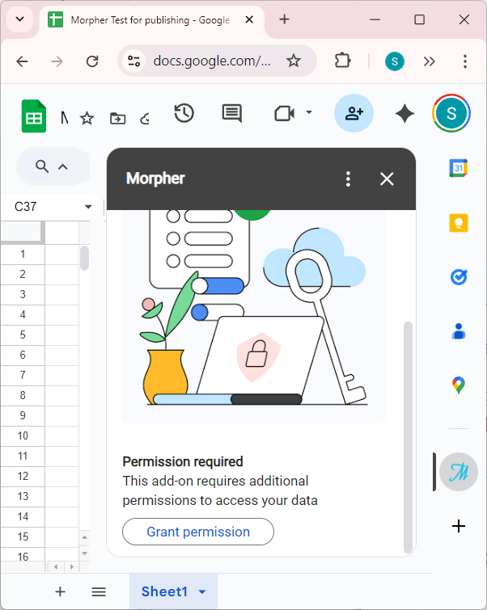487x610 pixels.
Task: Start a Meet video call
Action: tap(285, 114)
